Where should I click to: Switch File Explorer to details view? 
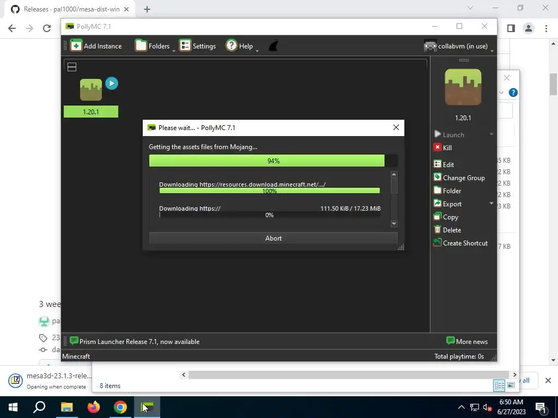[499, 385]
